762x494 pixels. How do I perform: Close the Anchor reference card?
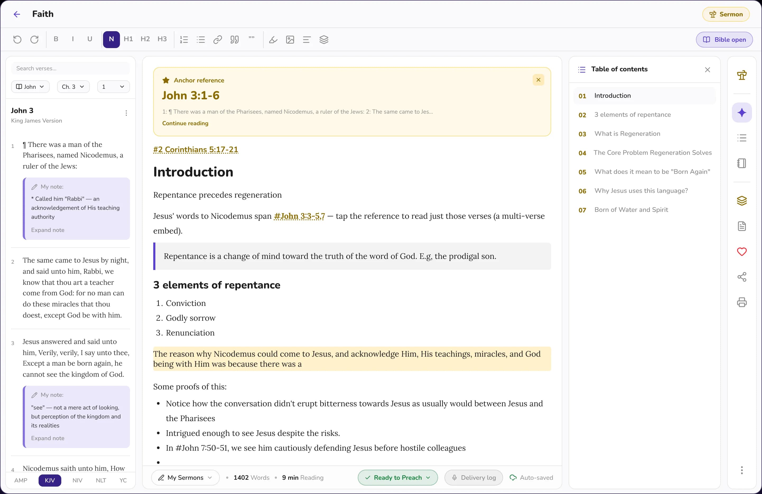[x=538, y=80]
